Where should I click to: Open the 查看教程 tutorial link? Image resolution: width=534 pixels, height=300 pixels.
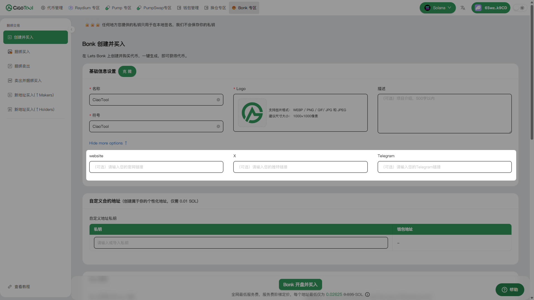tap(19, 287)
